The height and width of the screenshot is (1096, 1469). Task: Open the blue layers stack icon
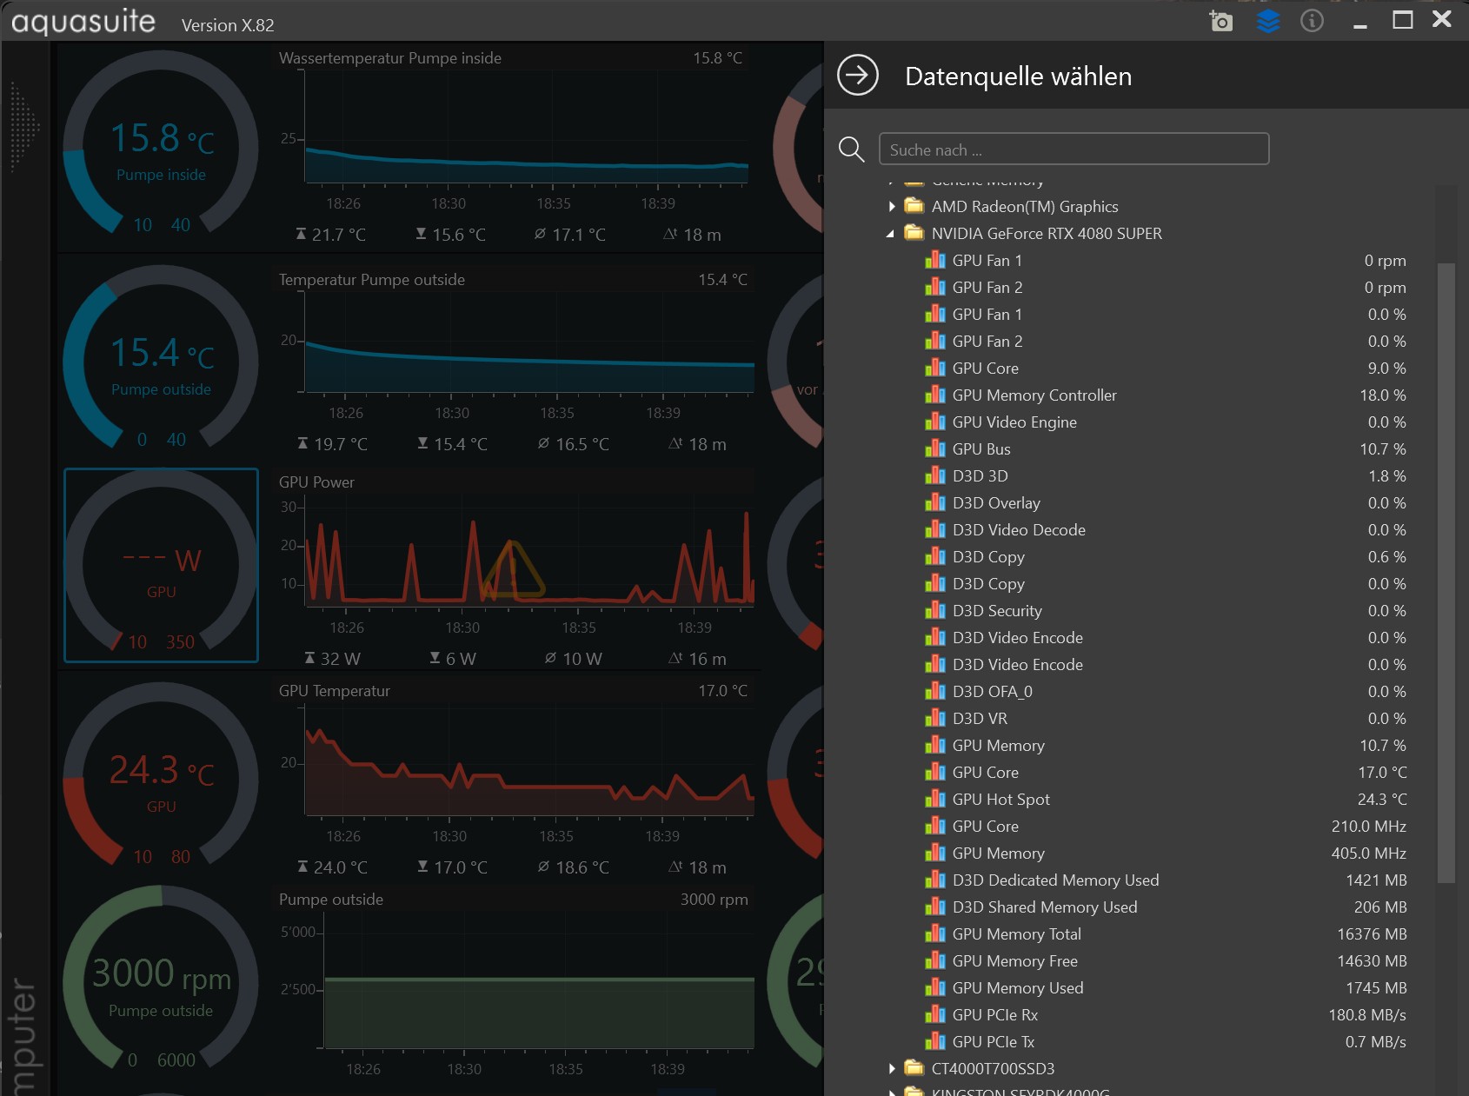click(1268, 21)
